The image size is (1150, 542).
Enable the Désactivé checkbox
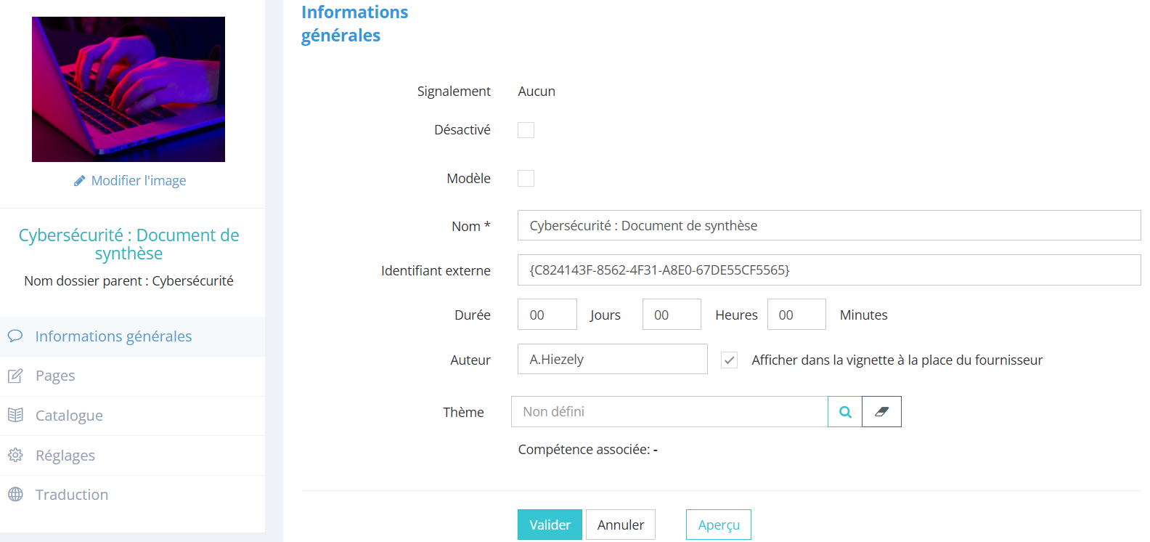526,130
